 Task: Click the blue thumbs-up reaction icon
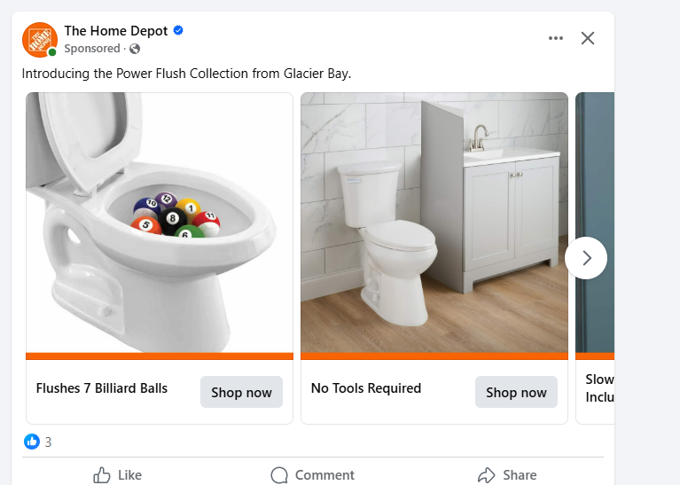pyautogui.click(x=32, y=442)
